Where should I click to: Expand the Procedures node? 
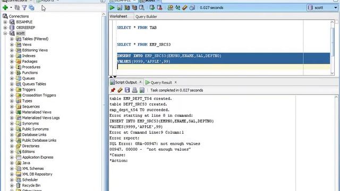click(12, 67)
